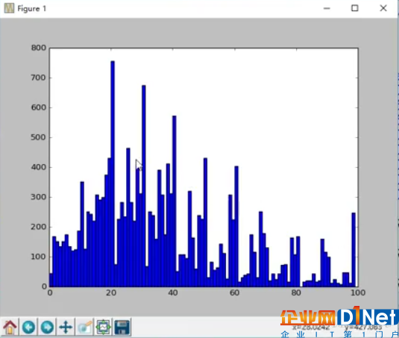399x338 pixels.
Task: Click the last bar near x 100
Action: pyautogui.click(x=354, y=250)
